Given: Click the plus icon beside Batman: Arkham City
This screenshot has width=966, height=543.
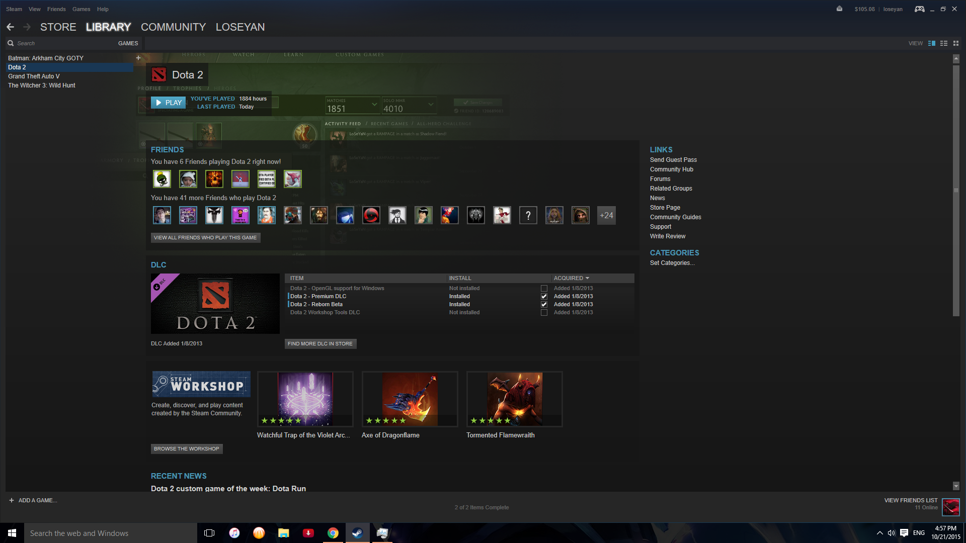Looking at the screenshot, I should coord(138,58).
